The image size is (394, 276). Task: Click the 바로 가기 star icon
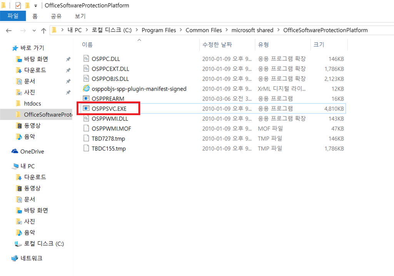point(15,48)
